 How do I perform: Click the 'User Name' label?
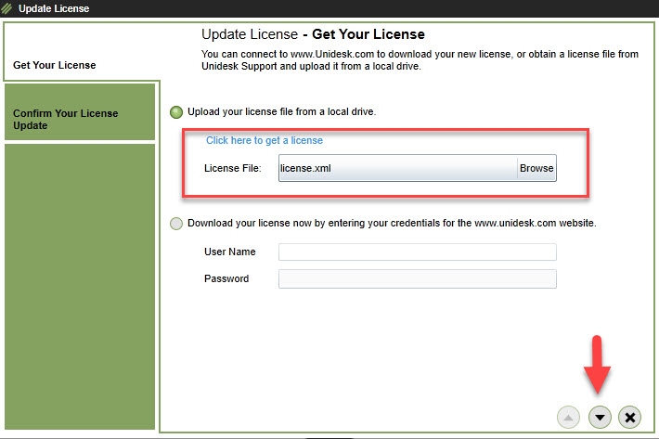pos(230,252)
